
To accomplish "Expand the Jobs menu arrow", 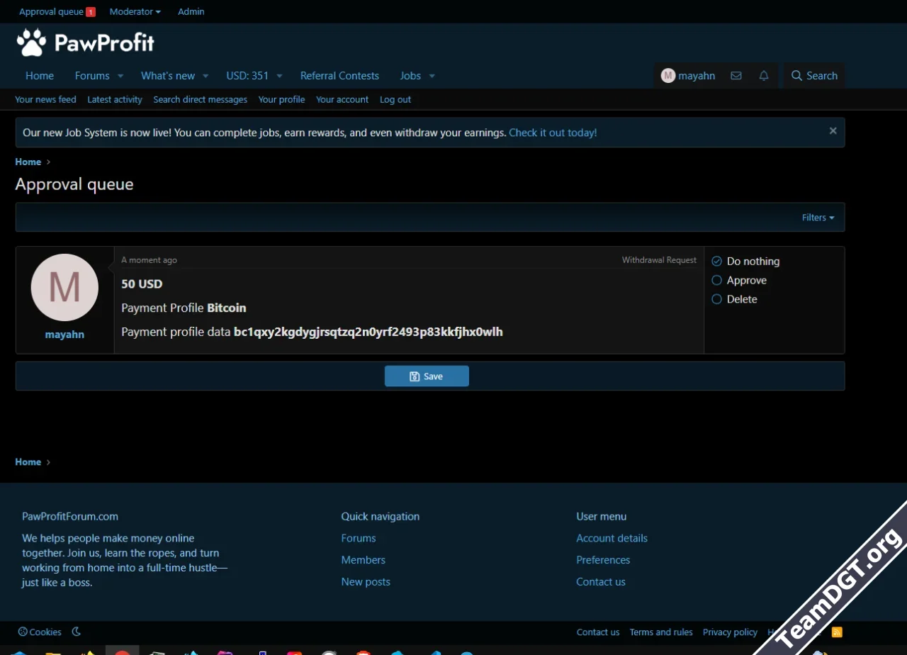I will (432, 76).
